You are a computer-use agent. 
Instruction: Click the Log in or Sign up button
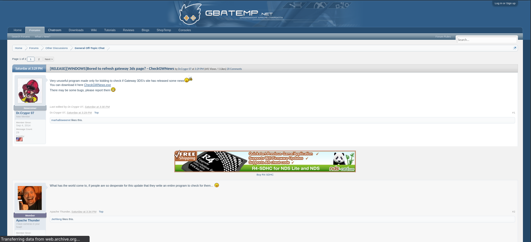point(505,3)
